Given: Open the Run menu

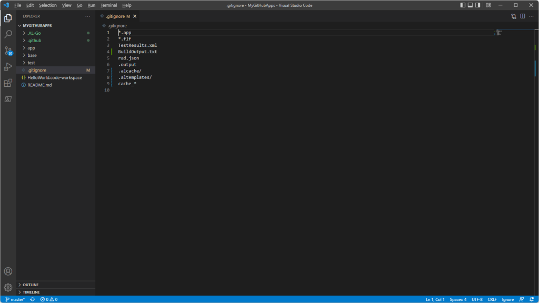Looking at the screenshot, I should pyautogui.click(x=91, y=5).
